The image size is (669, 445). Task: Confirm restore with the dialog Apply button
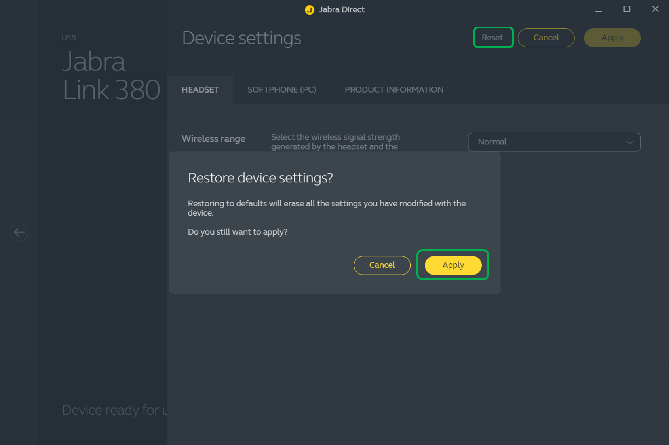(453, 265)
